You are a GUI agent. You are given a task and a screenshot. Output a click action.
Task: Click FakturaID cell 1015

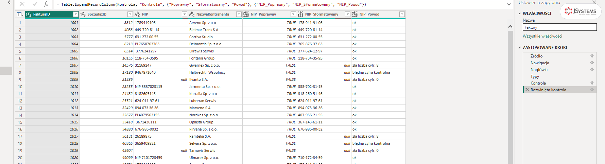pos(52,122)
